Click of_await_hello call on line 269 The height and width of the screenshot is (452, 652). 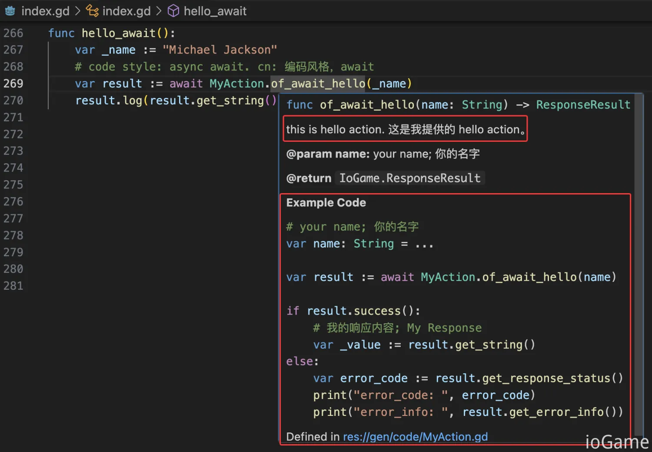318,84
